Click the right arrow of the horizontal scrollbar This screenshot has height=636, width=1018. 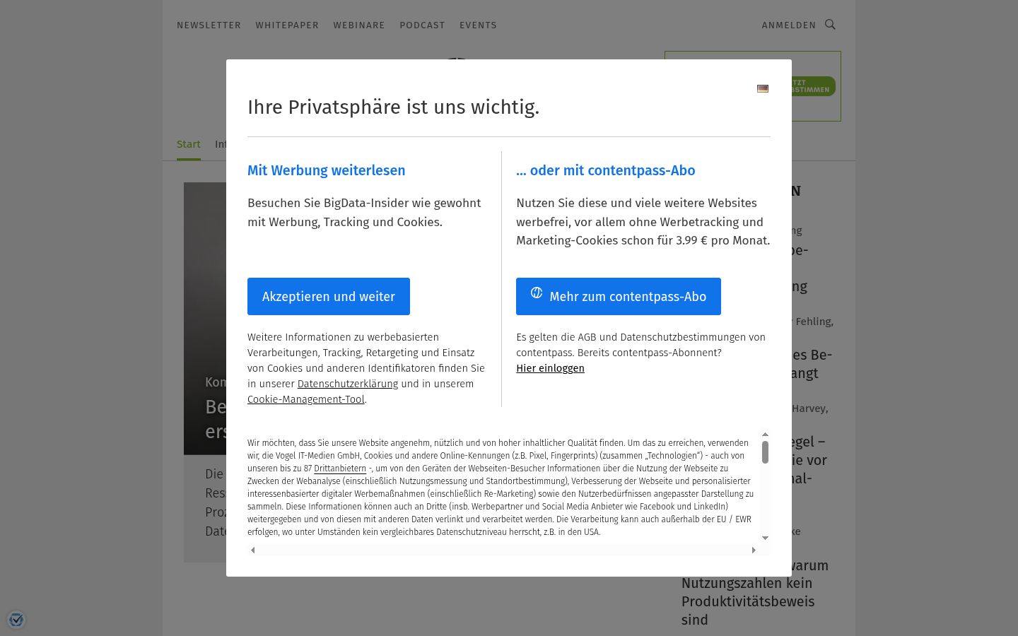click(754, 550)
